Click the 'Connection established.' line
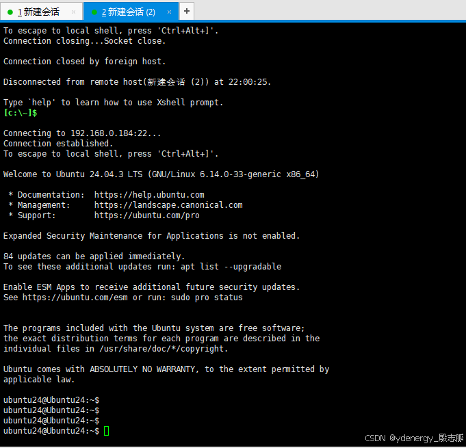Screen dimensions: 466x448 point(58,144)
